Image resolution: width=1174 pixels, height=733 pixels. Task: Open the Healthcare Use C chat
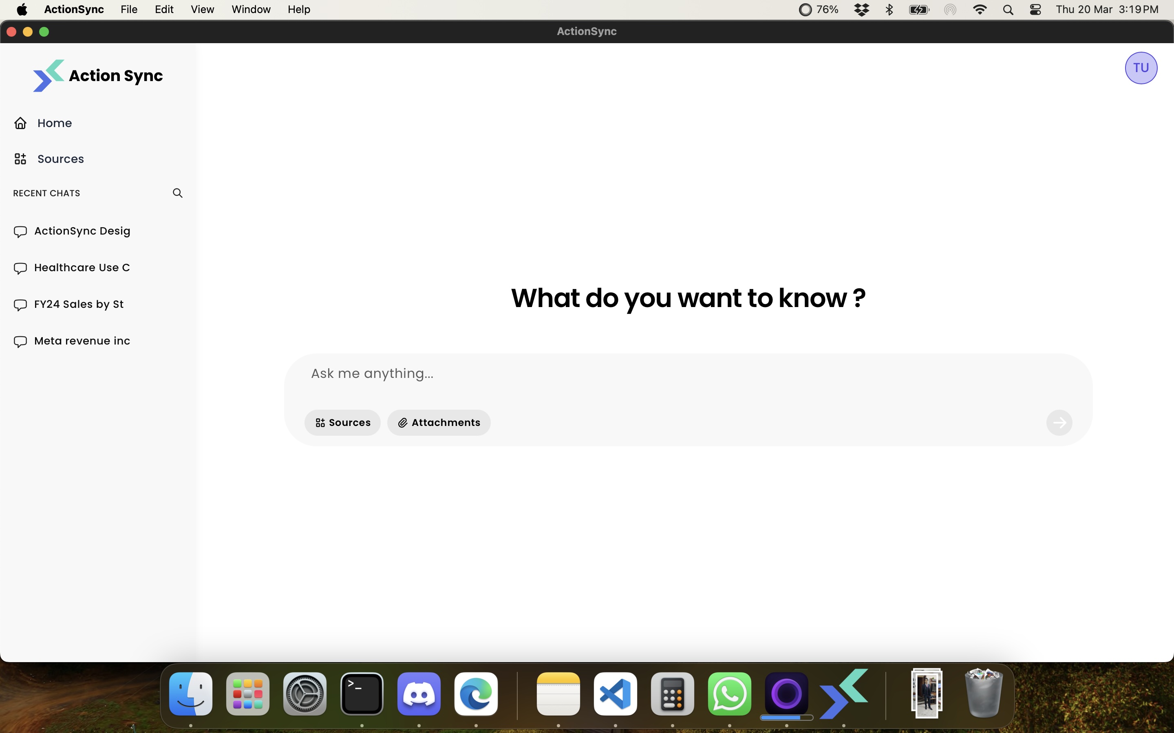(82, 268)
